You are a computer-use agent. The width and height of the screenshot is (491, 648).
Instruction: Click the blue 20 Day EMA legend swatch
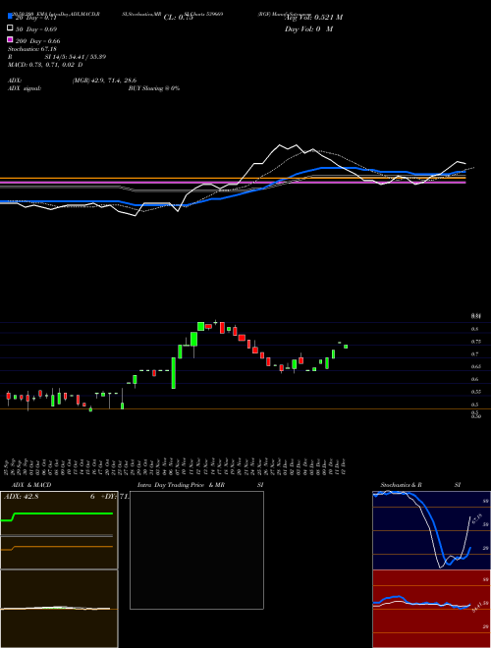(x=10, y=17)
